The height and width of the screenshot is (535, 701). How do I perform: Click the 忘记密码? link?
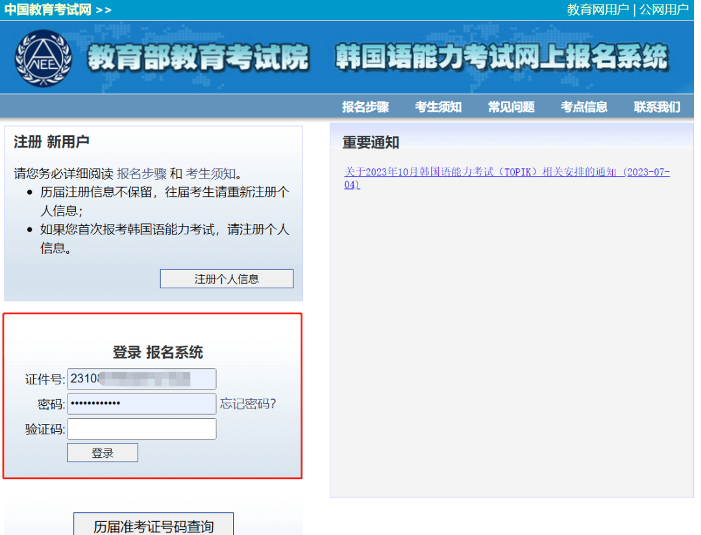click(x=248, y=404)
